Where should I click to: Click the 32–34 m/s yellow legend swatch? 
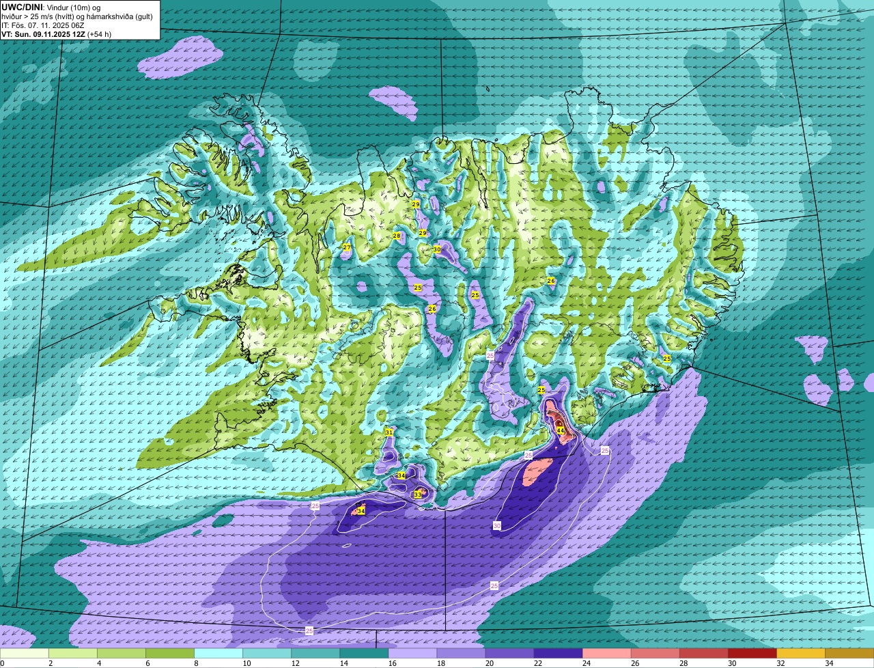click(x=800, y=654)
